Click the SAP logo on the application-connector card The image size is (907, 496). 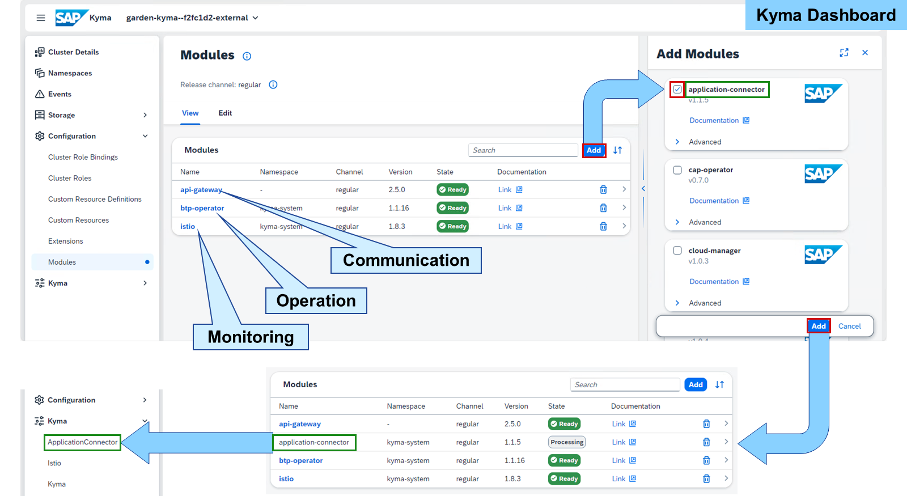tap(823, 93)
